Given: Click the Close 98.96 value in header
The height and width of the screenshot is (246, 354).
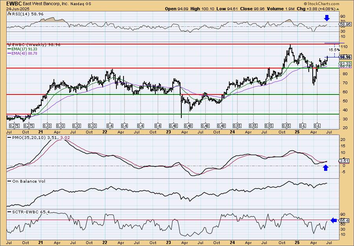Looking at the screenshot, I should click(x=252, y=9).
